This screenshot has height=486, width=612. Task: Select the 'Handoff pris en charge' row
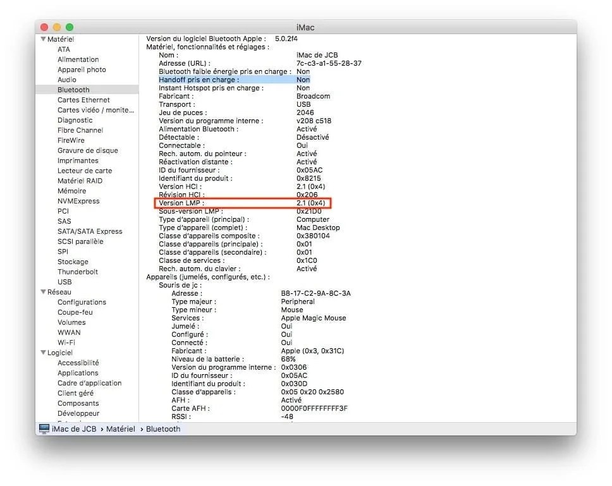coord(234,80)
